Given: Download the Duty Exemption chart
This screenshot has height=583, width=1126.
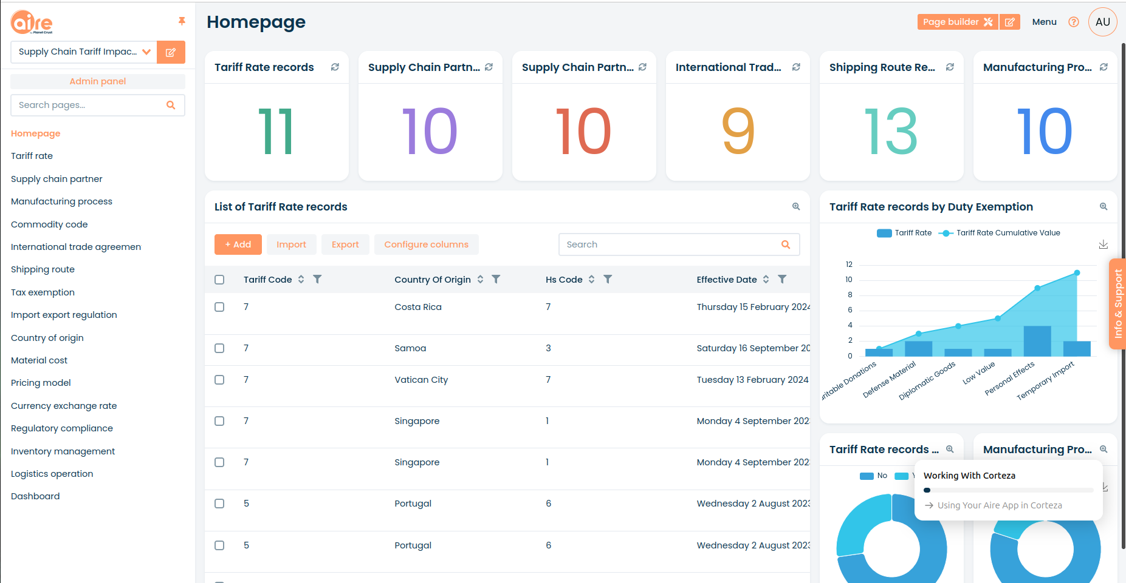Looking at the screenshot, I should (1104, 244).
